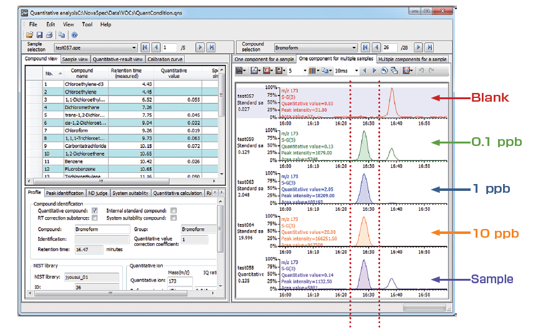Open the dropdown showing 5 in chromatogram toolbar

click(x=305, y=70)
